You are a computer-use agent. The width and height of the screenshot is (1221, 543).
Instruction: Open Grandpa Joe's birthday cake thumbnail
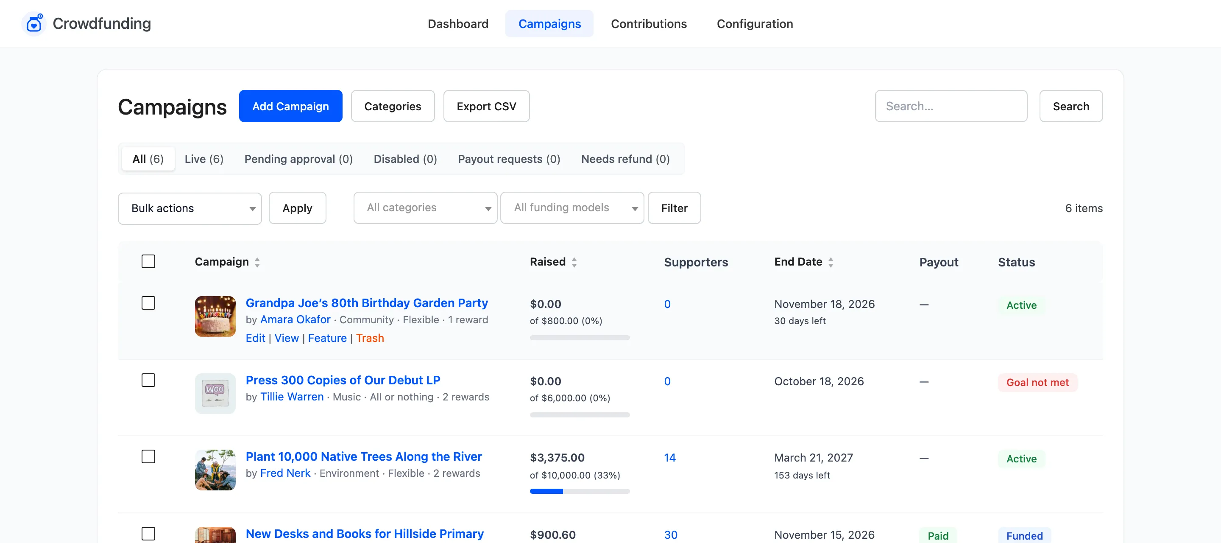pos(215,316)
